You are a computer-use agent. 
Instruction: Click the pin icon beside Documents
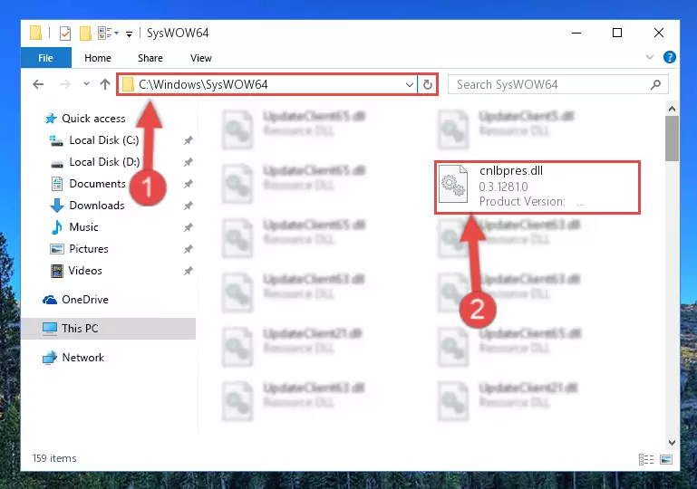pyautogui.click(x=188, y=184)
